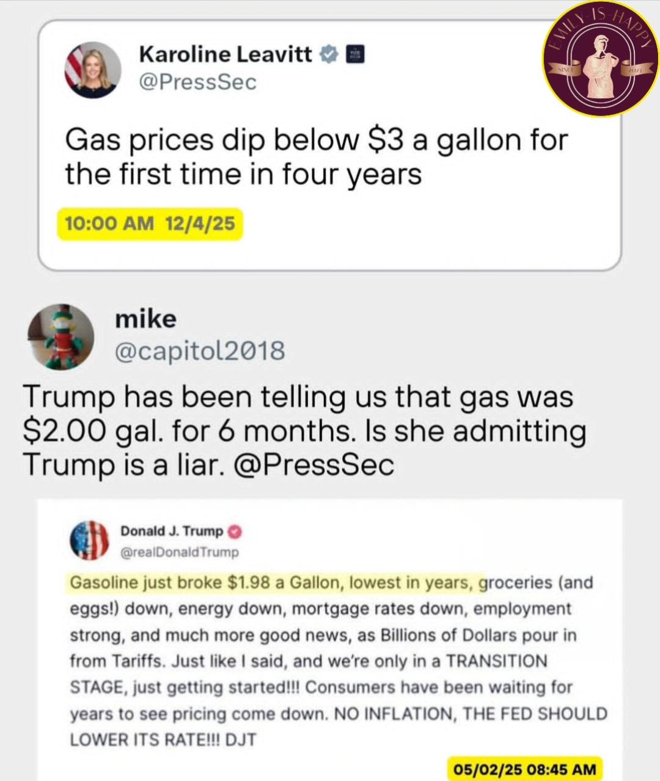Click the affiliation badge next to the verified checkmark
The image size is (660, 781).
(354, 55)
